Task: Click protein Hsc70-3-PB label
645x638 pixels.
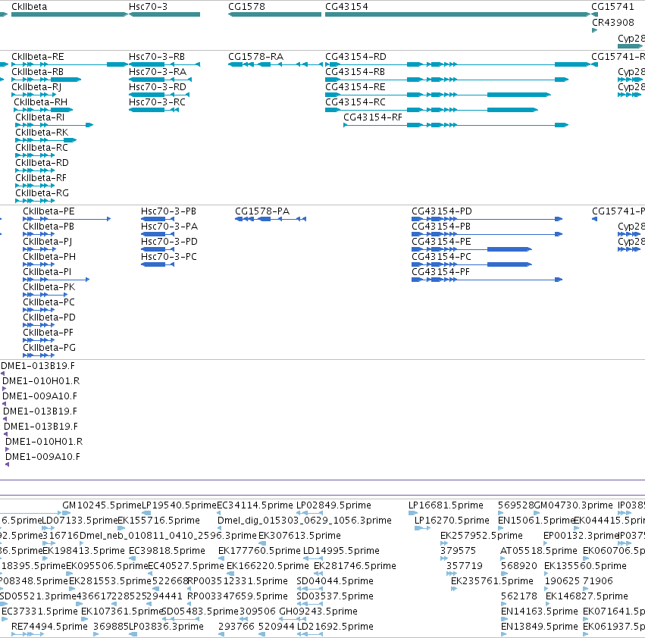Action: [x=169, y=211]
